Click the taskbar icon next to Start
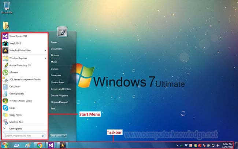The image size is (238, 149). tap(16, 145)
